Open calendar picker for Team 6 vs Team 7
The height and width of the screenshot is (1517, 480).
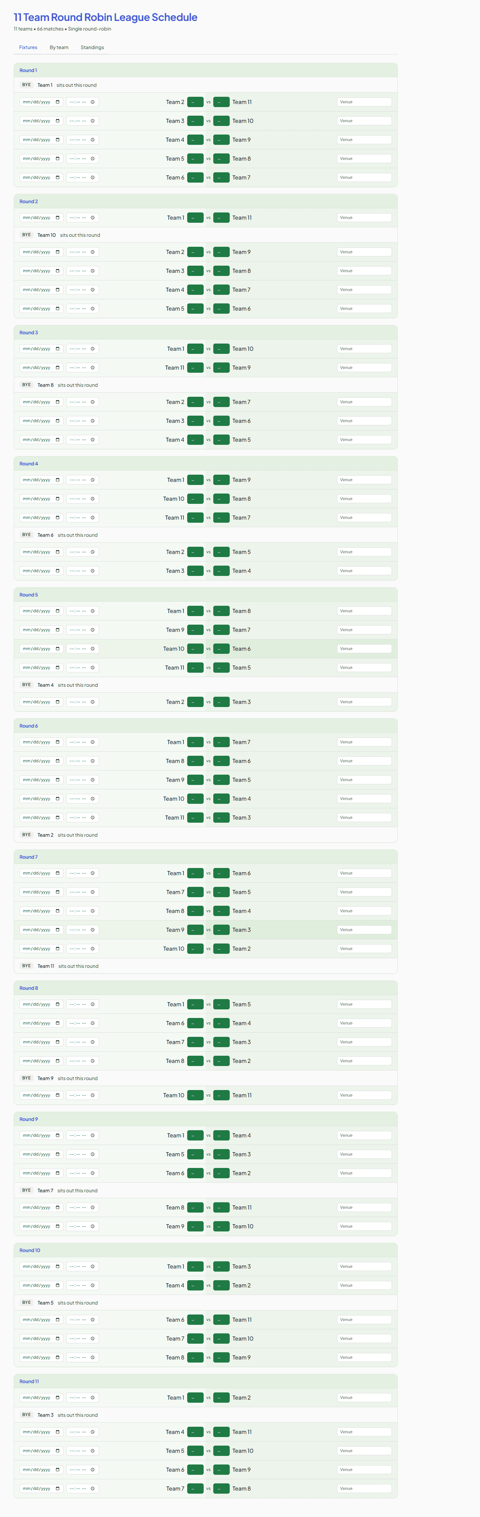(58, 177)
